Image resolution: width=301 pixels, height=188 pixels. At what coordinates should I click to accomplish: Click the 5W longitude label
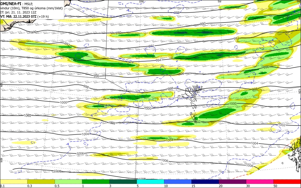coord(219,2)
